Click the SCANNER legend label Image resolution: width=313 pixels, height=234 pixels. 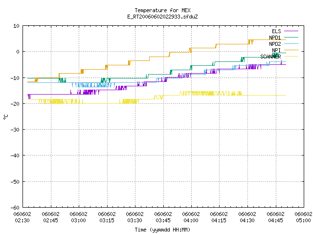coord(270,57)
